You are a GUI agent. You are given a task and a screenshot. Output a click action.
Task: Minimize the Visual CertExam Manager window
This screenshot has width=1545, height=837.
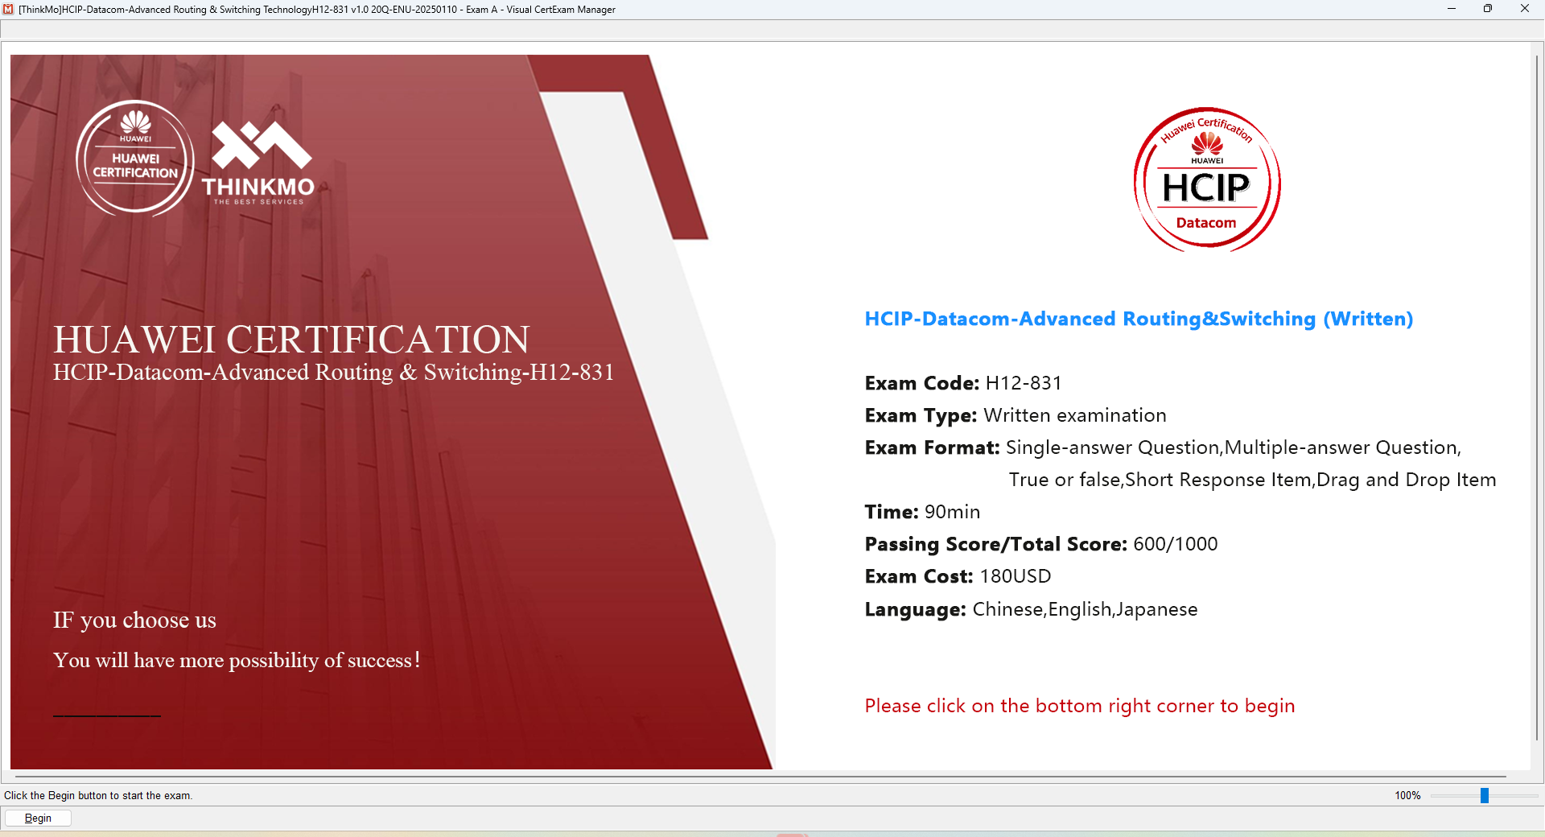click(x=1451, y=9)
